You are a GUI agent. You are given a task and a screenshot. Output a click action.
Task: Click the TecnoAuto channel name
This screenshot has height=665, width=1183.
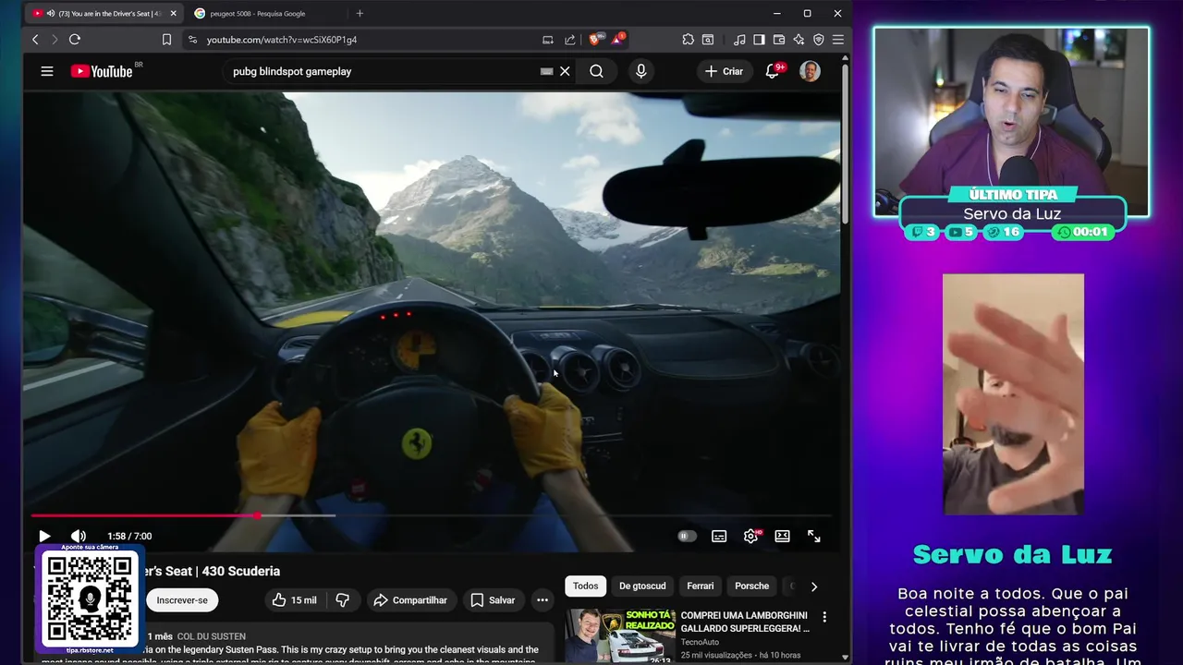pos(701,642)
